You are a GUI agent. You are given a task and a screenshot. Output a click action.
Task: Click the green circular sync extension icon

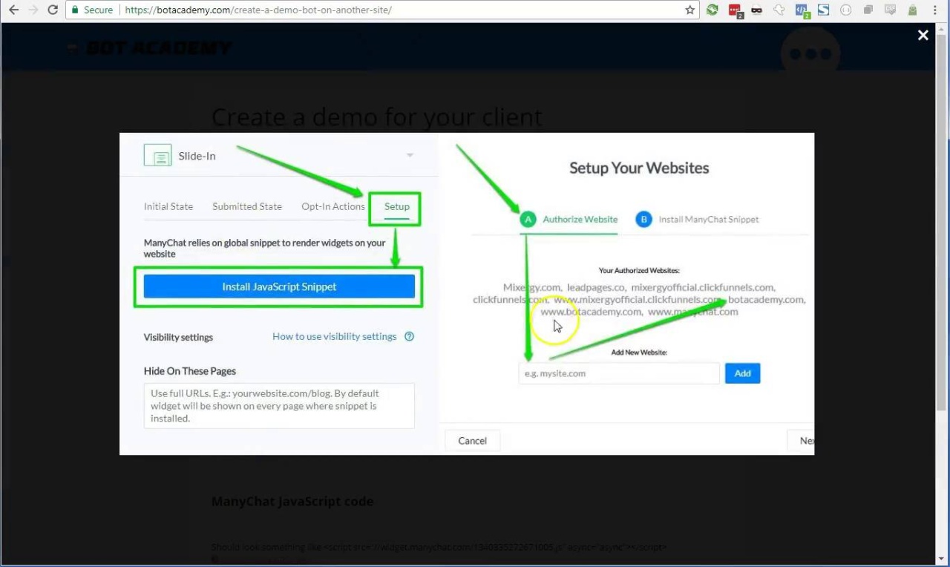(x=712, y=10)
